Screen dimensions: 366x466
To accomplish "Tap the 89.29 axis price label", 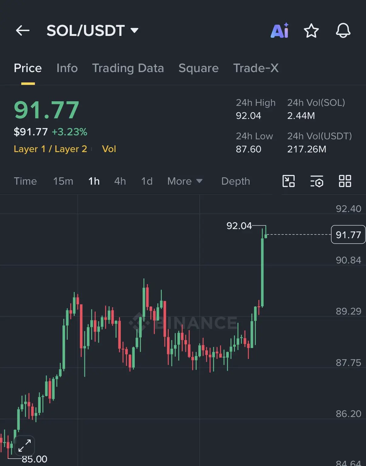I will (348, 311).
